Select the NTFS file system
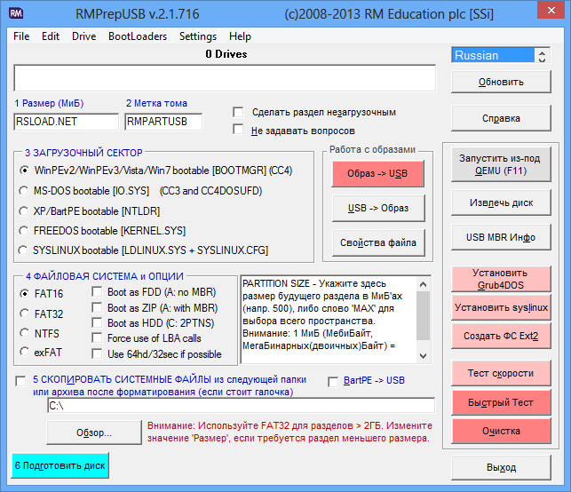 (x=24, y=333)
